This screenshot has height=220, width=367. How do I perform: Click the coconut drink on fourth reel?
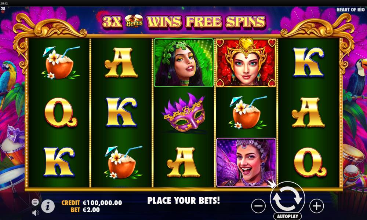248,113
